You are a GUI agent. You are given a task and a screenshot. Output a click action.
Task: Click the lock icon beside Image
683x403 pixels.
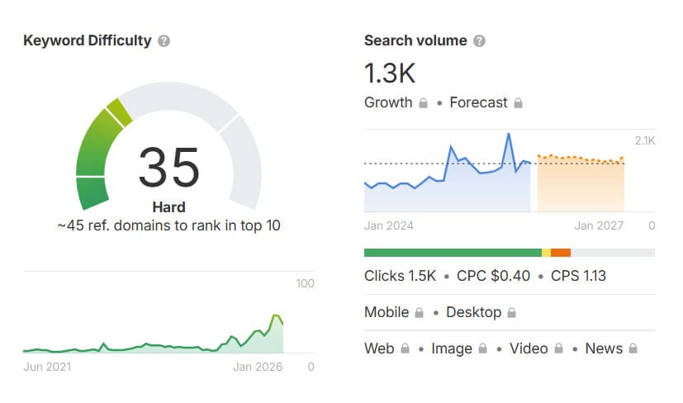coord(483,349)
